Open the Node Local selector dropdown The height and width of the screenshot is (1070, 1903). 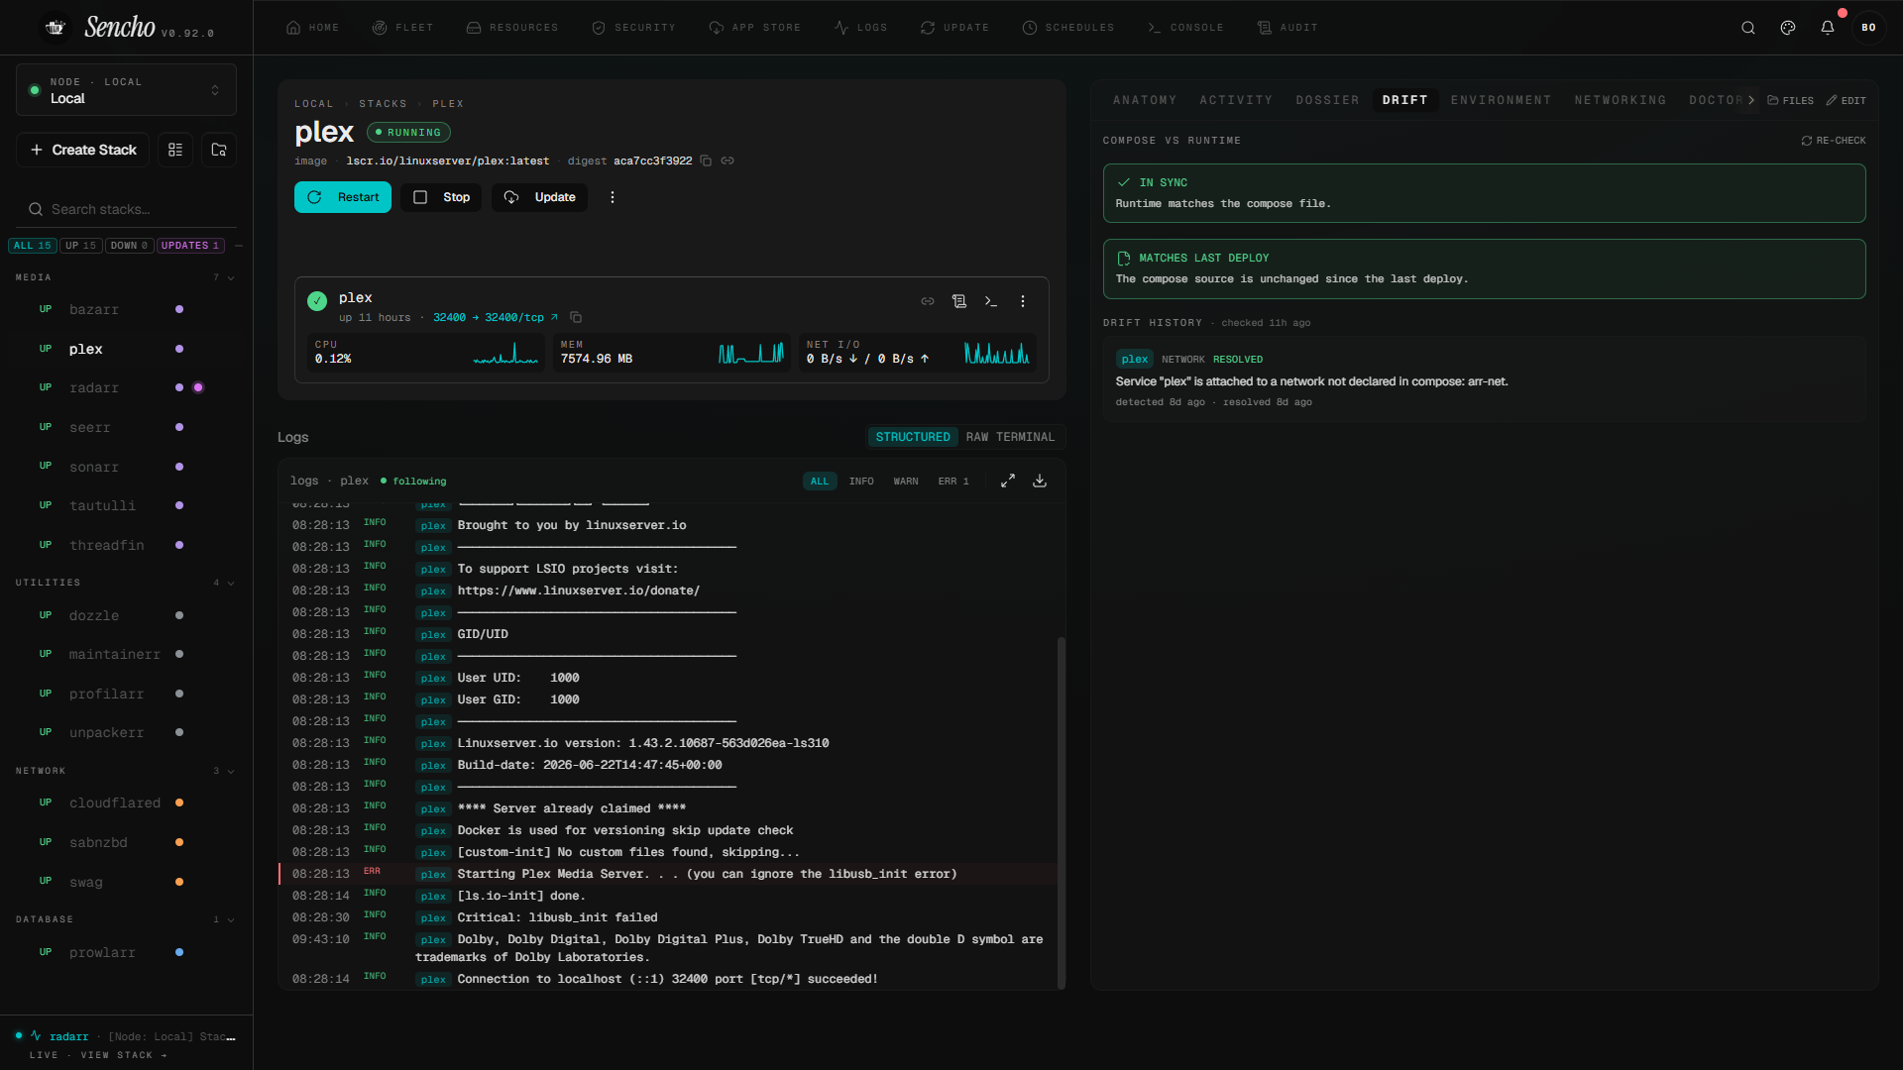tap(126, 90)
